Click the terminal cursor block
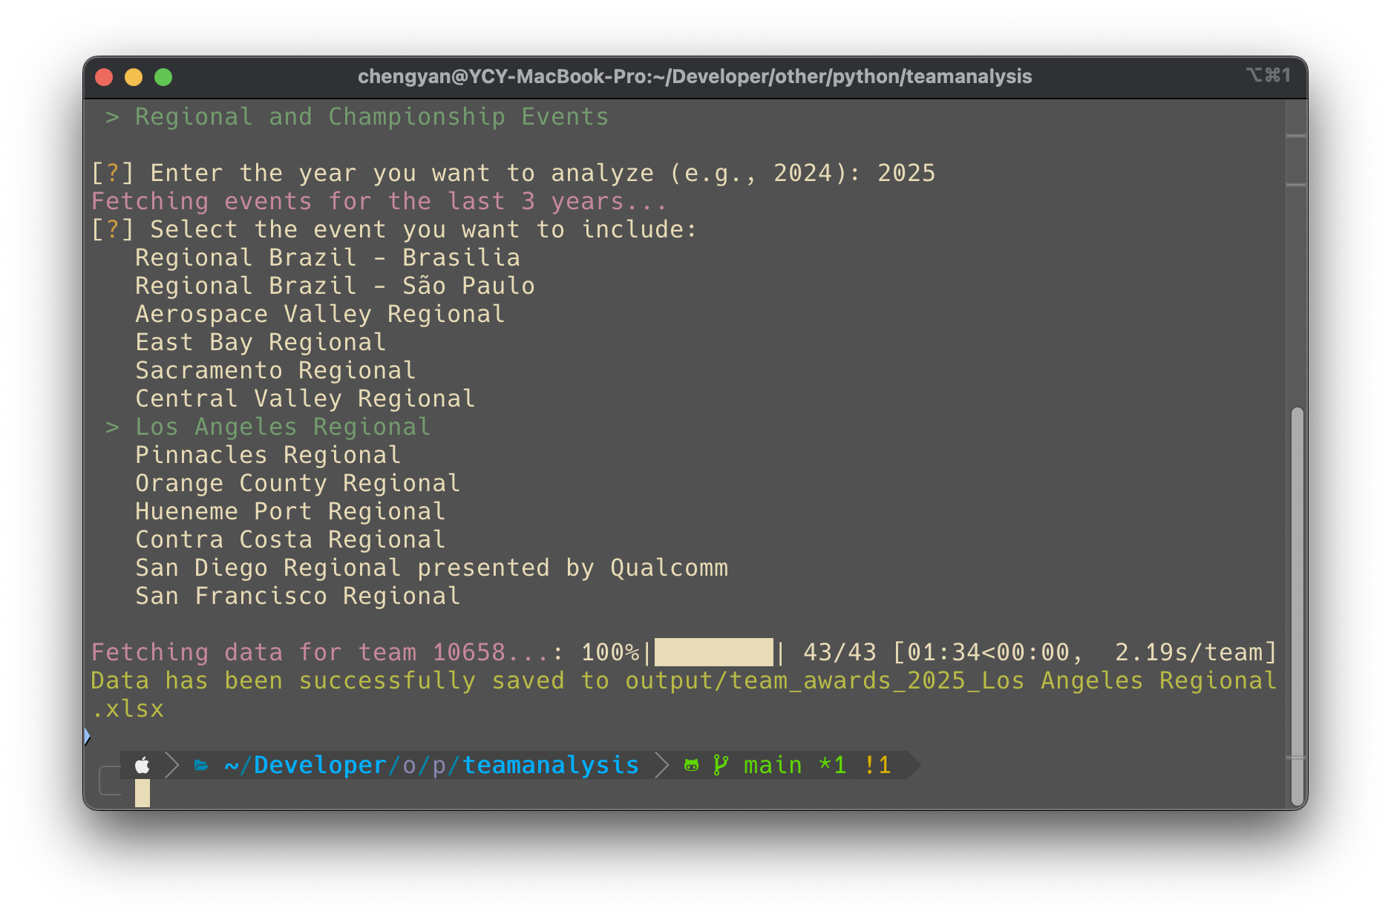Viewport: 1391px width, 920px height. tap(143, 793)
